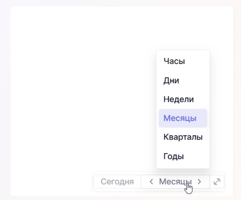Select the highlighted Месяцы menu item
This screenshot has height=200, width=241.
coord(180,118)
